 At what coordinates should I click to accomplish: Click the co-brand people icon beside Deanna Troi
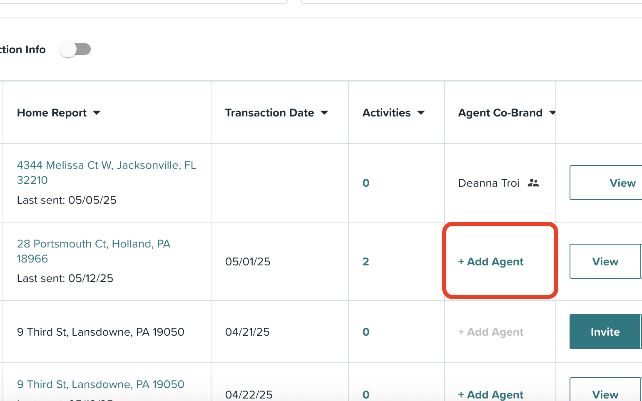(533, 183)
